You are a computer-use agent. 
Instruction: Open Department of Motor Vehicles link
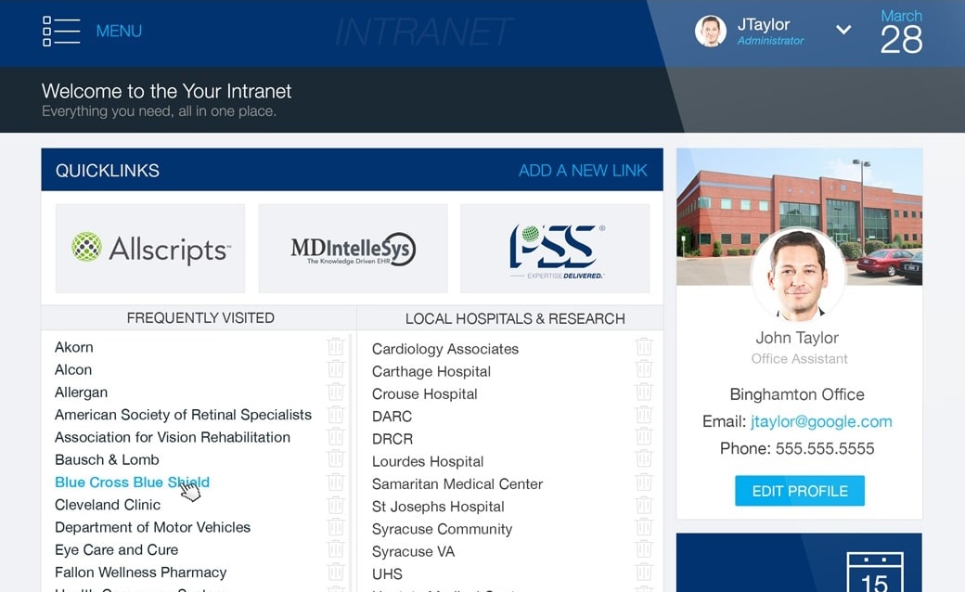point(152,527)
